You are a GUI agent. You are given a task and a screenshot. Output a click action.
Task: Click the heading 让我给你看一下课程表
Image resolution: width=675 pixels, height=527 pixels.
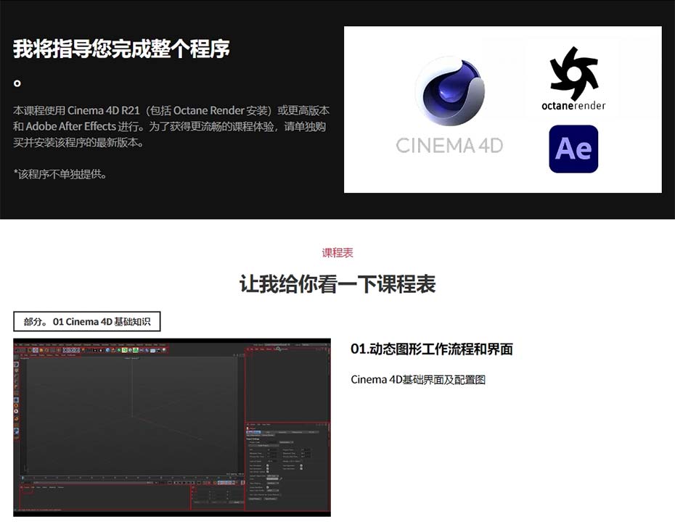pyautogui.click(x=337, y=283)
